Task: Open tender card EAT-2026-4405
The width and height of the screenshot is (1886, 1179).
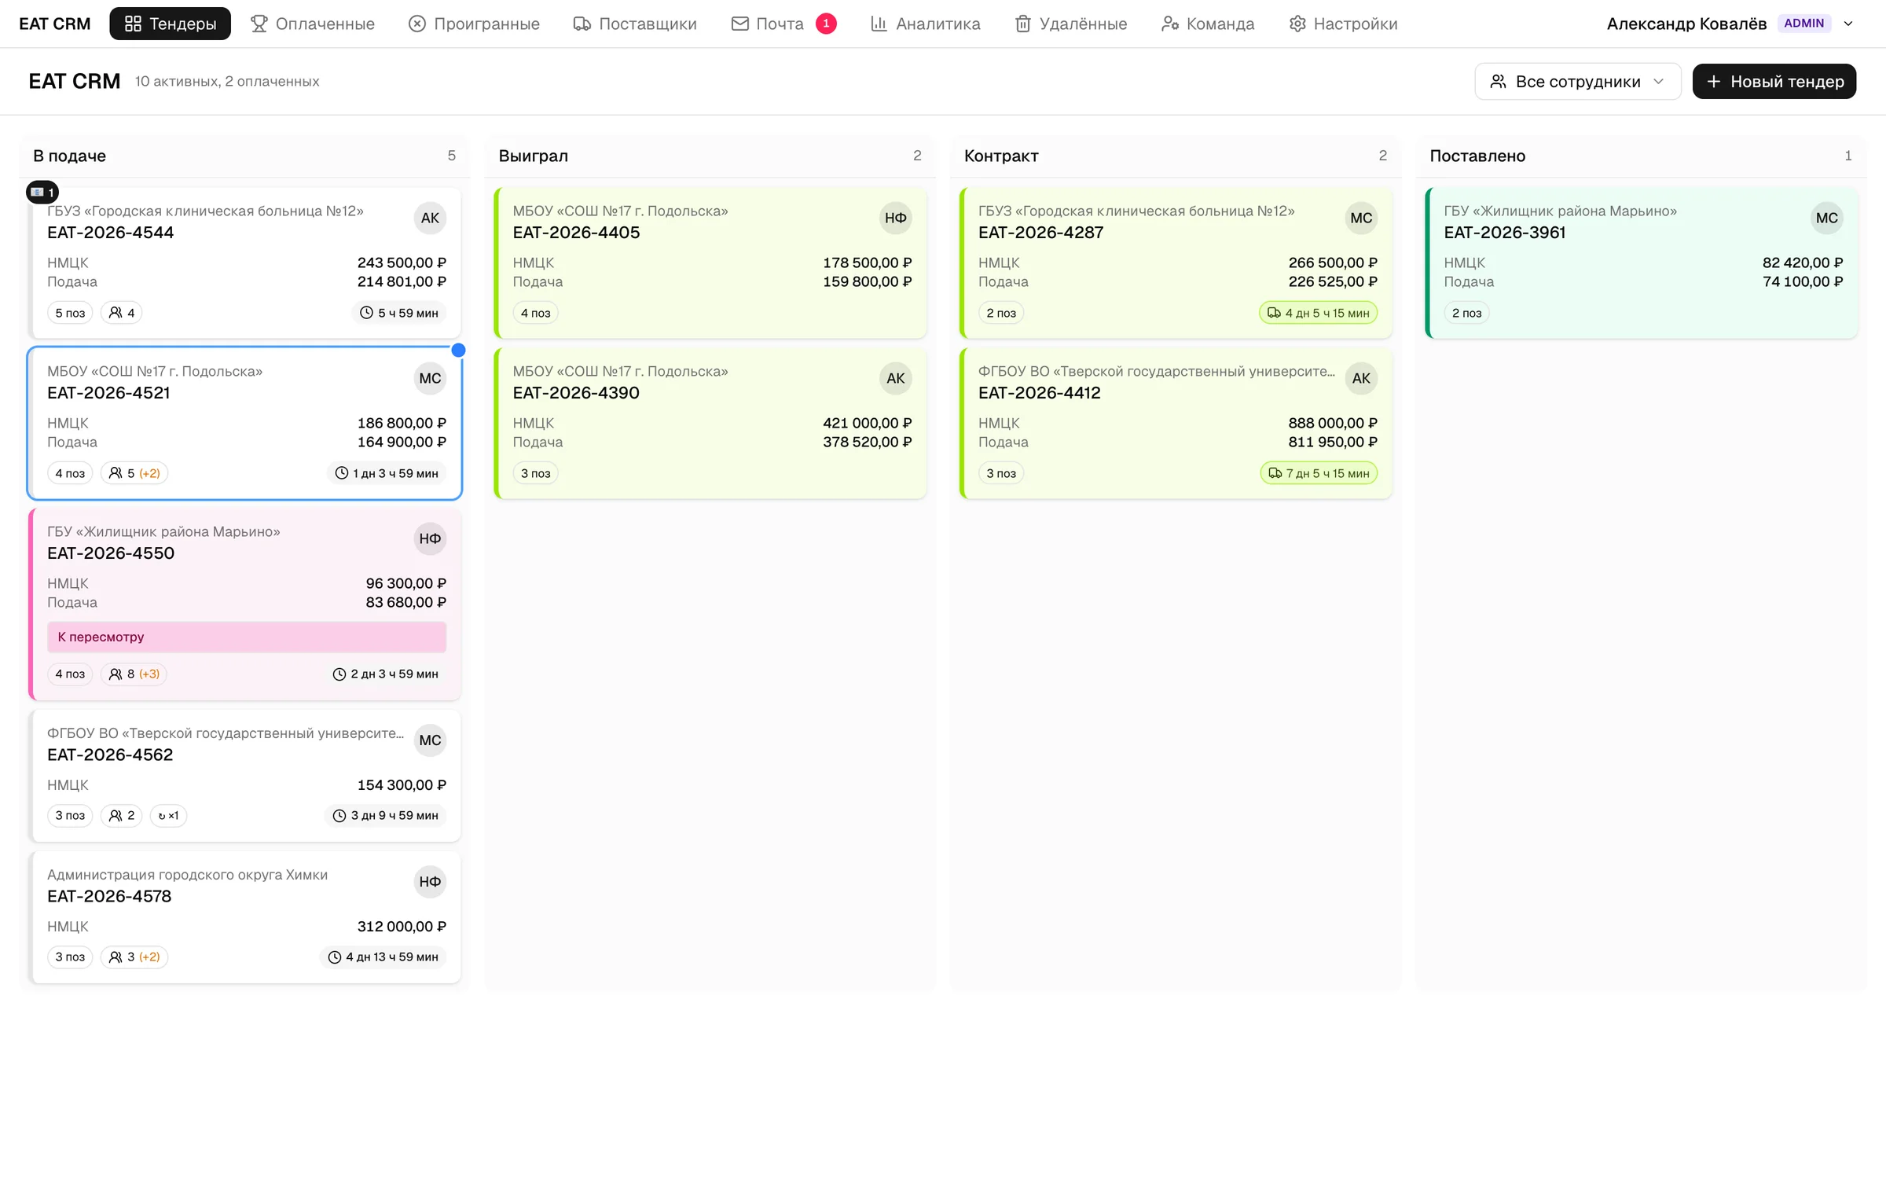Action: click(x=711, y=263)
